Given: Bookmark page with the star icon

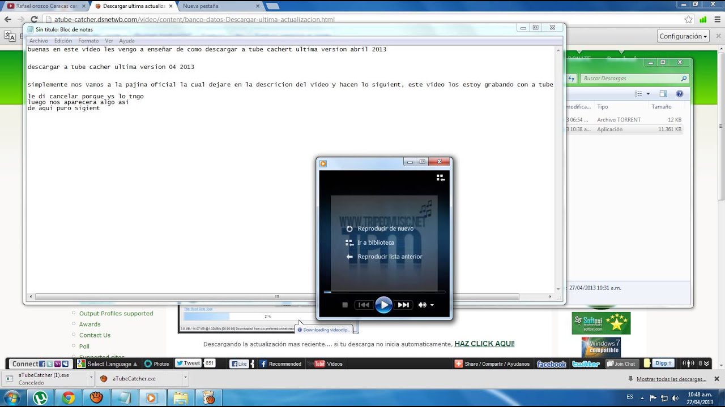Looking at the screenshot, I should 688,19.
